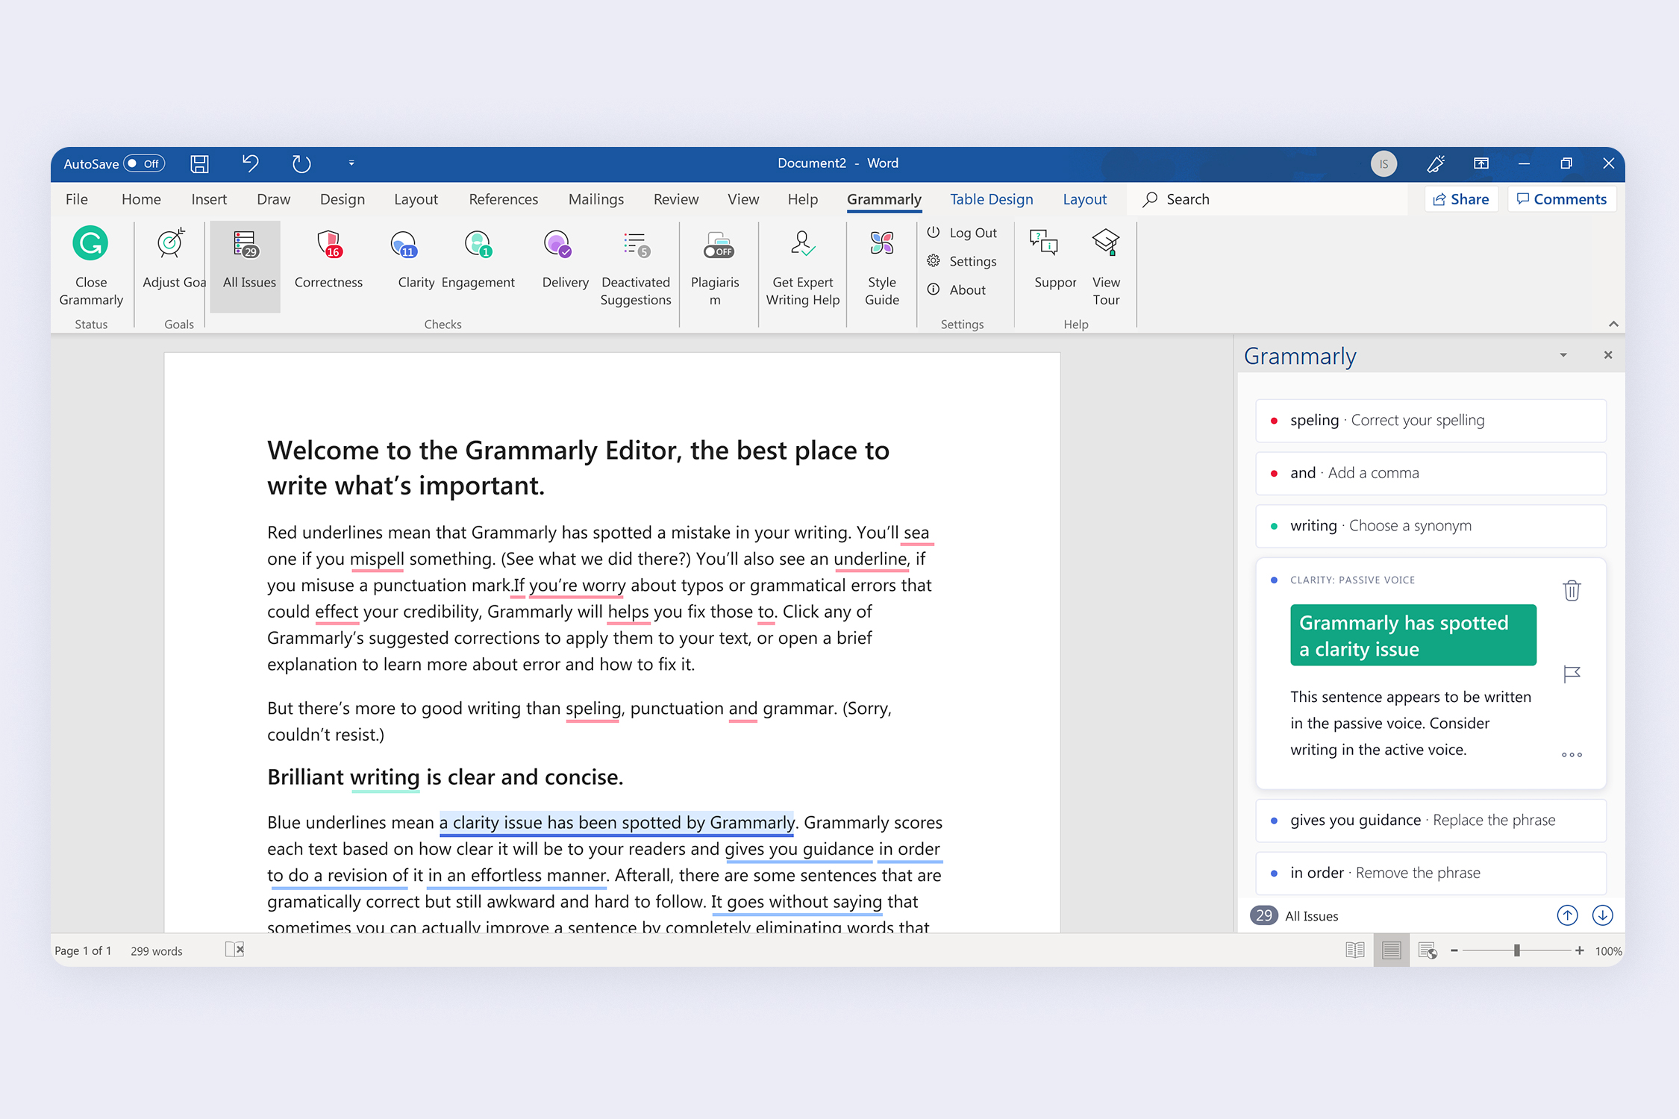Click the zoom in plus button
The height and width of the screenshot is (1119, 1679).
[x=1579, y=950]
